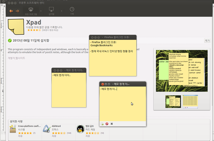Go back with the left arrow
This screenshot has height=141, width=214.
click(11, 11)
